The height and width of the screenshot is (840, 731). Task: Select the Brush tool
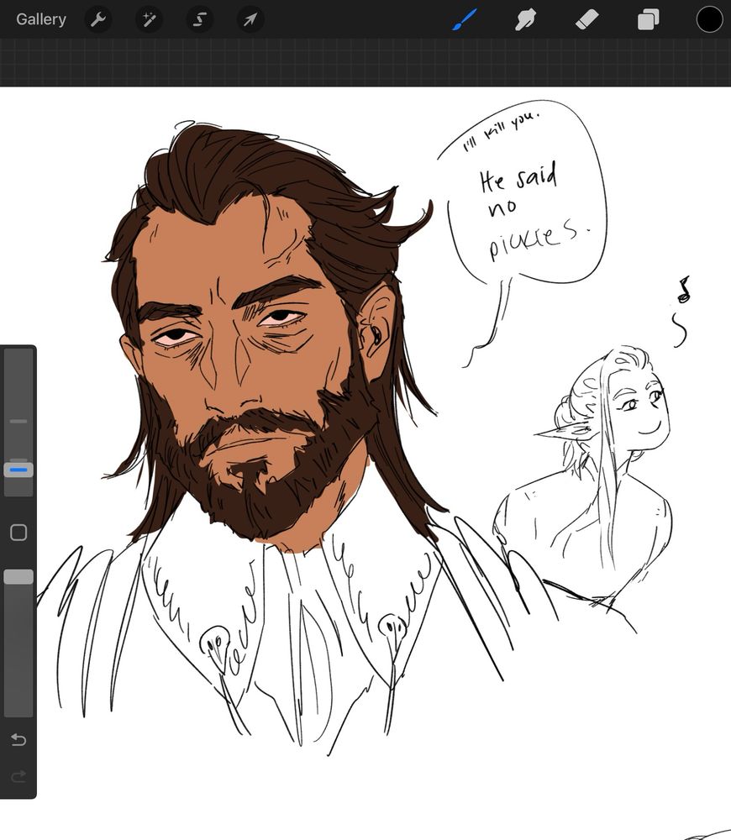pos(464,20)
